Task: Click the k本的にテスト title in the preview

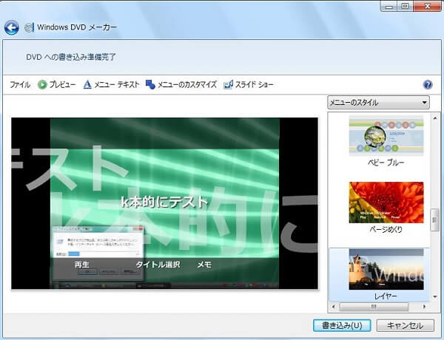Action: tap(164, 202)
